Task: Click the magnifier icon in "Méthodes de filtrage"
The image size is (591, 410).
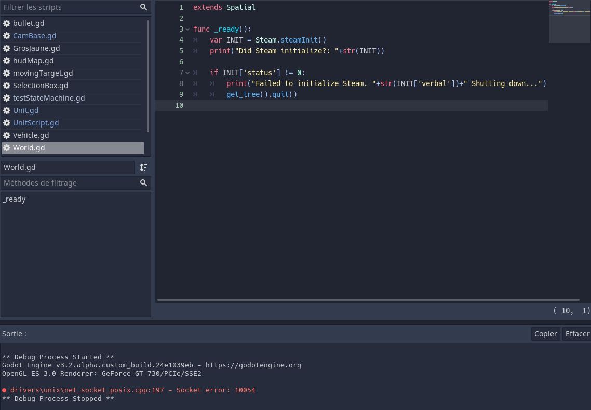Action: coord(143,183)
